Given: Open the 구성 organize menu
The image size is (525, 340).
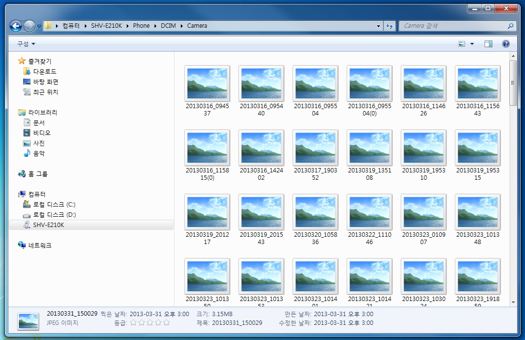Looking at the screenshot, I should [26, 44].
